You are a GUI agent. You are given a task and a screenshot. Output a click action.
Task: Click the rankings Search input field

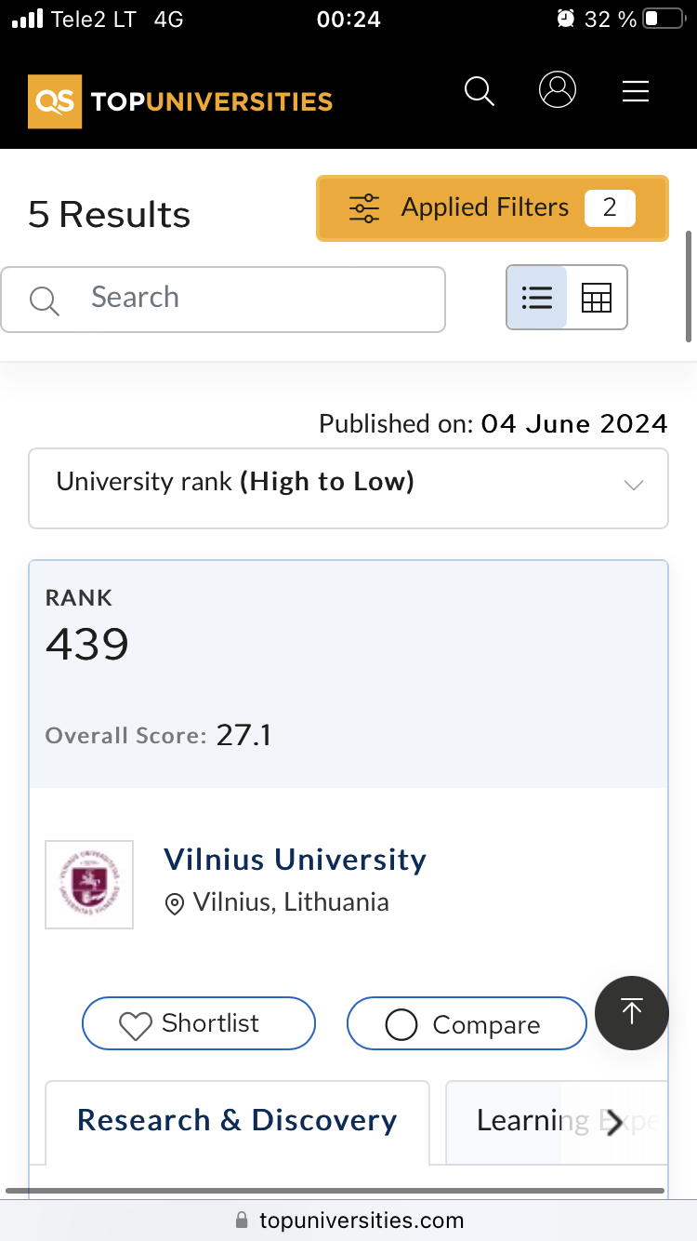coord(242,299)
